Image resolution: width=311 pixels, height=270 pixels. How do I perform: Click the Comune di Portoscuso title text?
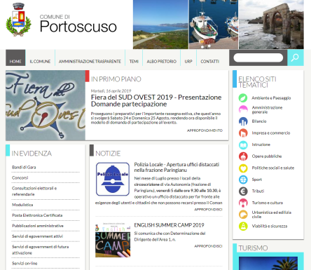[78, 24]
